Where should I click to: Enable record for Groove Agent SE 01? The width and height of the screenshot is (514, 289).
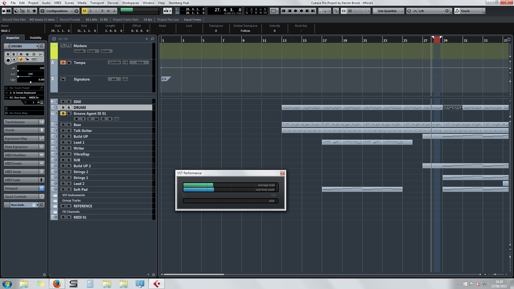[x=77, y=119]
